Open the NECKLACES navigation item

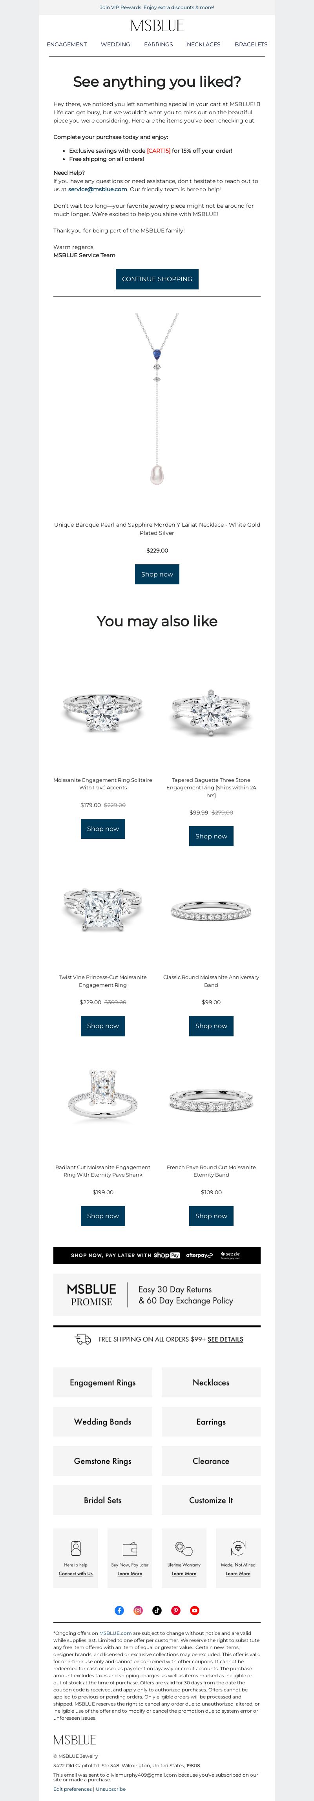tap(203, 44)
